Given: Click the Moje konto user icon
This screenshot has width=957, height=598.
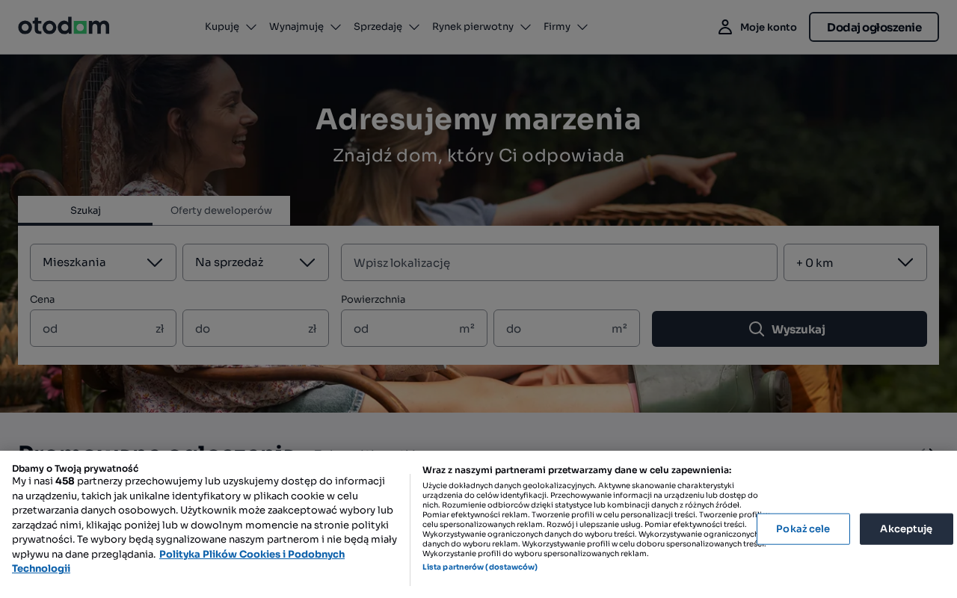Looking at the screenshot, I should (x=724, y=27).
